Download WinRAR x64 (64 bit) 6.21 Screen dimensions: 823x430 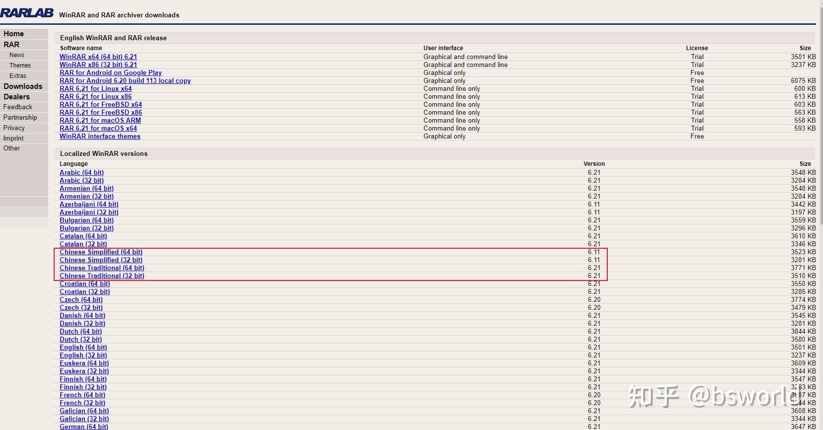(x=98, y=57)
